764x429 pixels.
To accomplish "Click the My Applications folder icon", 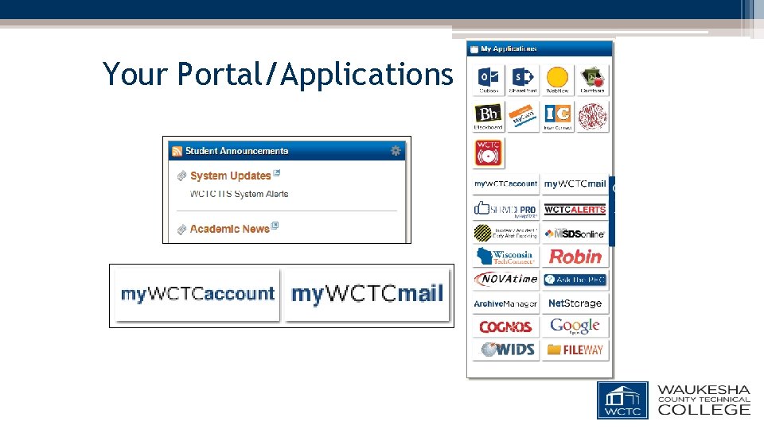I will (474, 49).
